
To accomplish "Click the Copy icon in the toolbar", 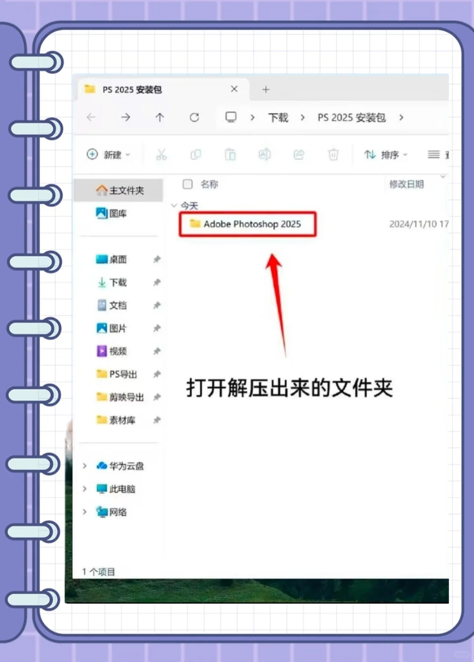I will [x=196, y=155].
